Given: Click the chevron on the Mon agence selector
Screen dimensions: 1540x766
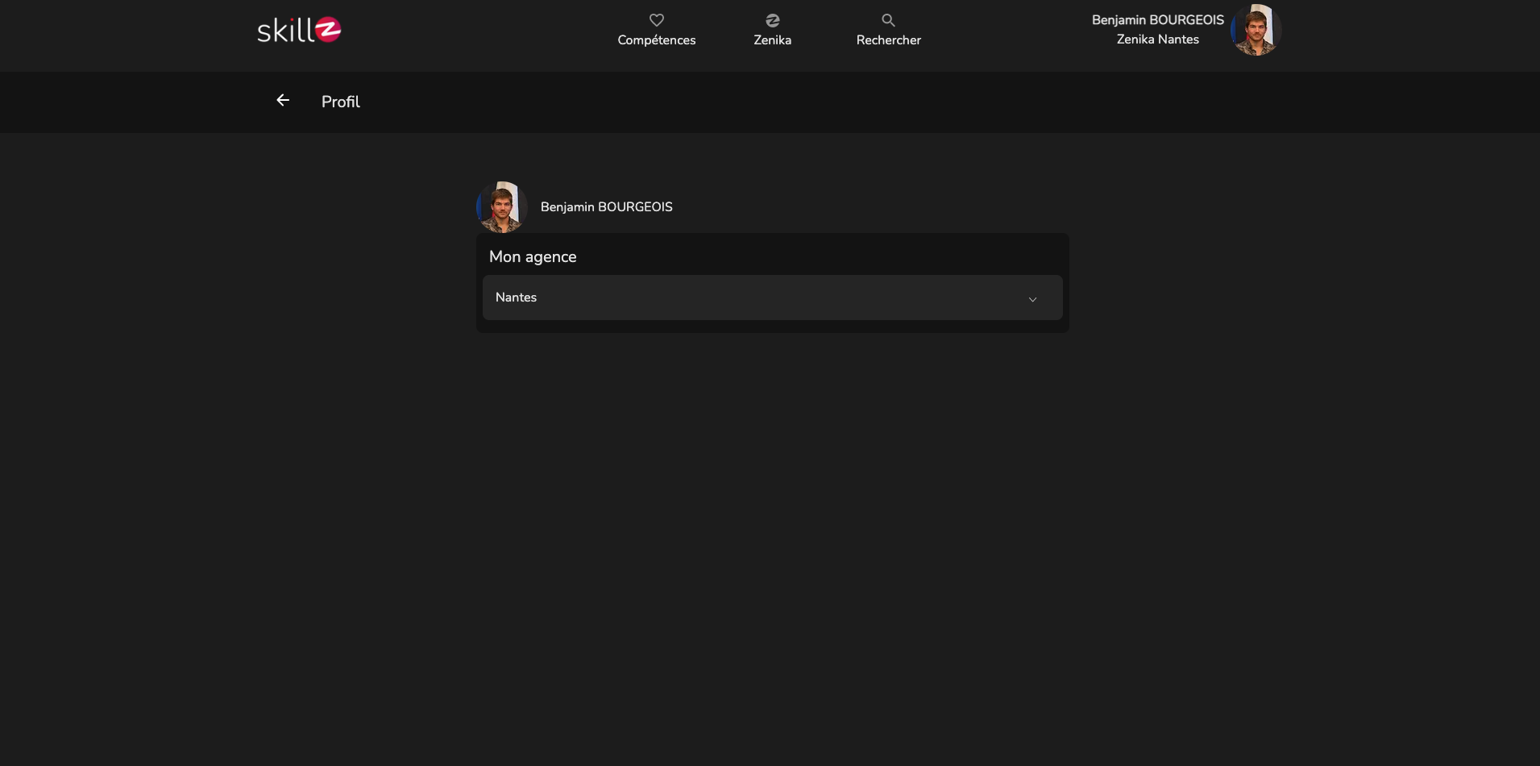Looking at the screenshot, I should (1032, 299).
